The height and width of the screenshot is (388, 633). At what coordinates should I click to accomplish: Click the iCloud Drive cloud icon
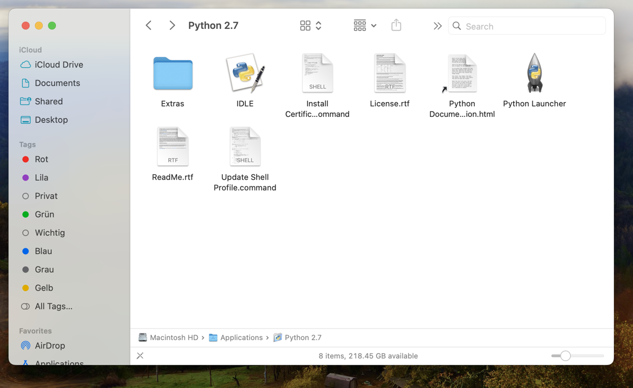click(x=25, y=65)
